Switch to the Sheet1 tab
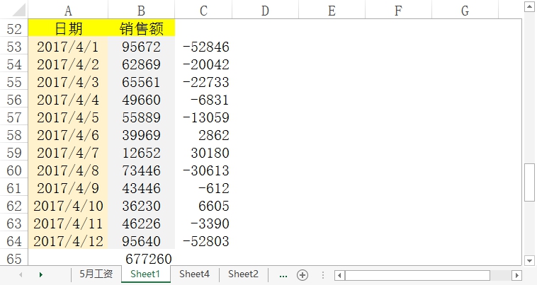The height and width of the screenshot is (285, 537). [x=145, y=274]
